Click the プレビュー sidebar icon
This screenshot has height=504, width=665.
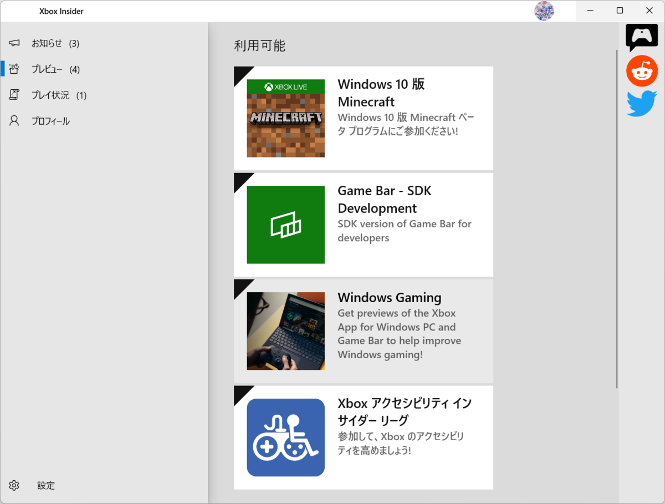(14, 69)
